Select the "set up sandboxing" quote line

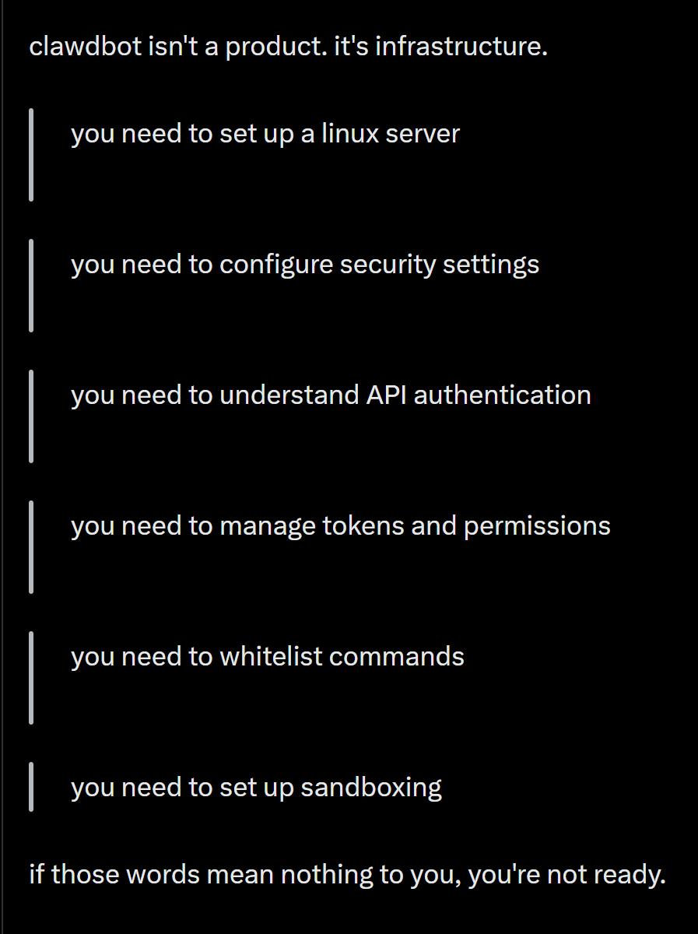(x=256, y=788)
